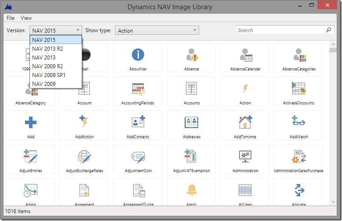Select the Account icon

click(x=84, y=88)
